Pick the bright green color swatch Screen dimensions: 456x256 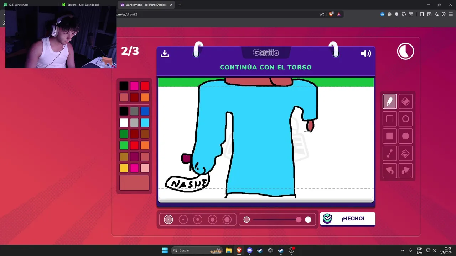click(x=124, y=145)
